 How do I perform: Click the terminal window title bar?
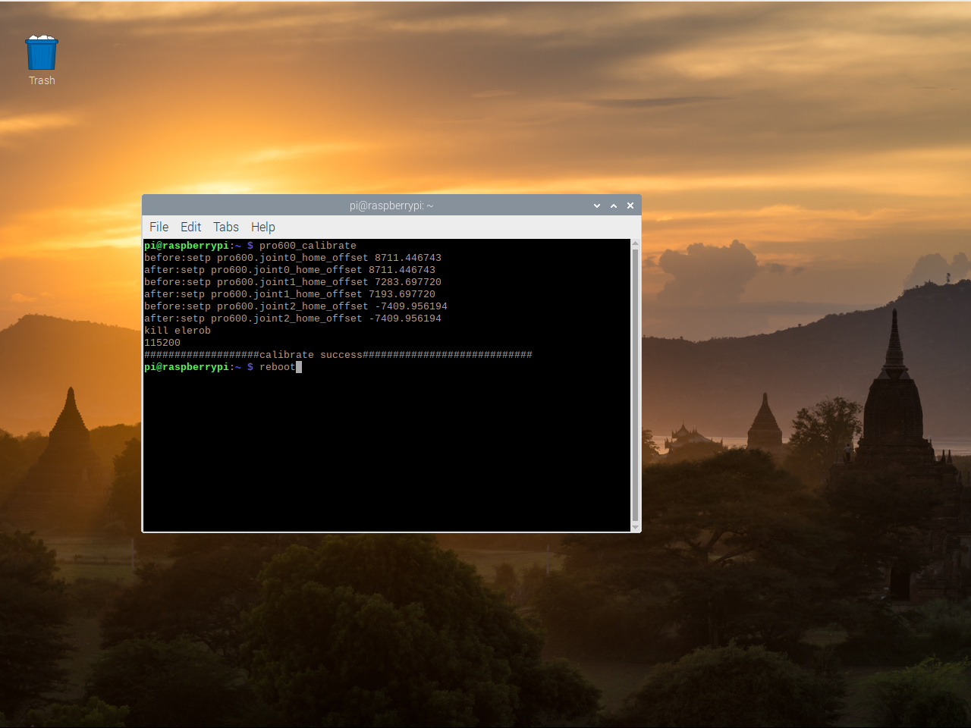tap(391, 205)
